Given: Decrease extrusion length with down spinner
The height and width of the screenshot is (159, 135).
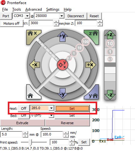Looking at the screenshot, I should (25, 136).
